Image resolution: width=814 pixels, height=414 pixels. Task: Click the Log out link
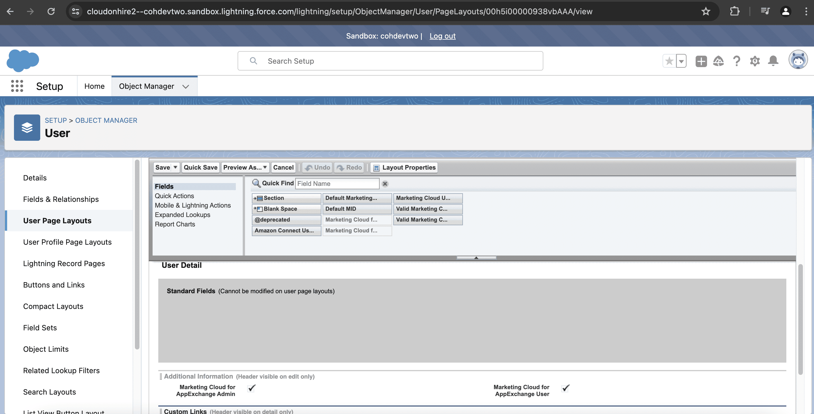coord(442,36)
